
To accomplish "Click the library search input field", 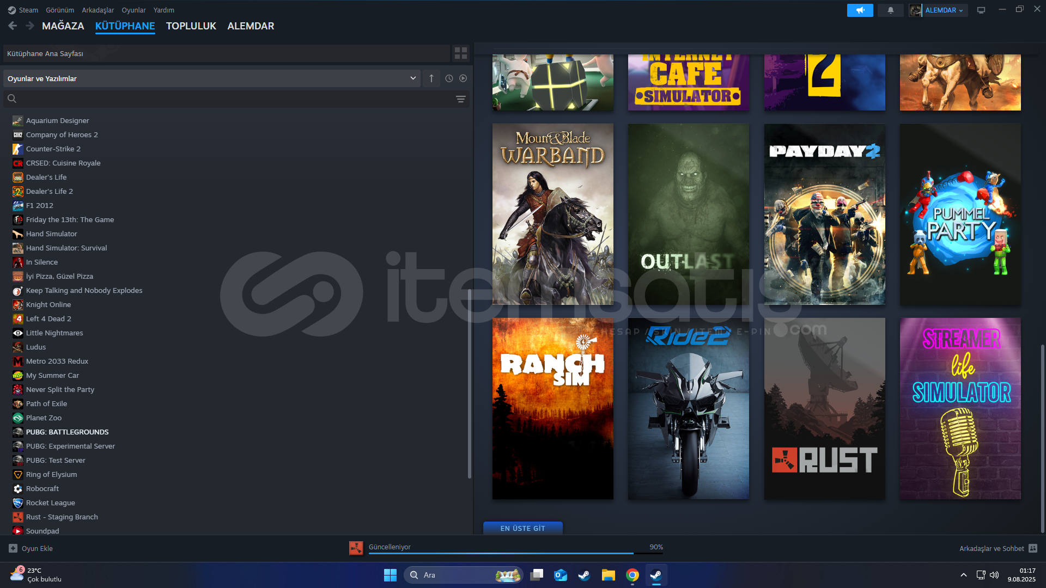I will (236, 99).
